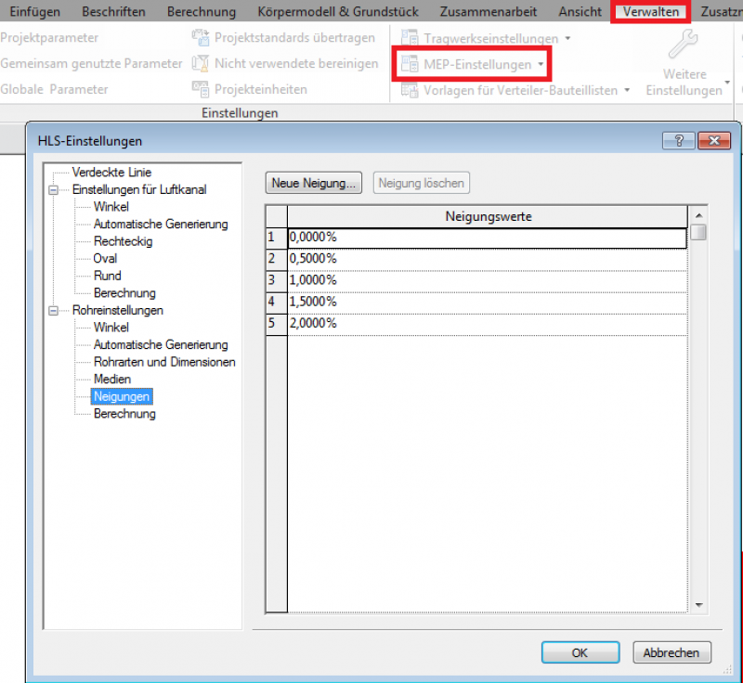Screen dimensions: 743x683
Task: Click the Projektstandards übertragen icon
Action: 200,37
